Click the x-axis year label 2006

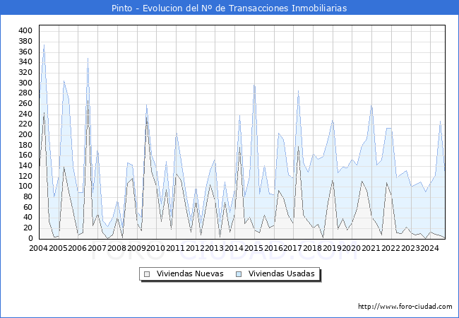77,248
